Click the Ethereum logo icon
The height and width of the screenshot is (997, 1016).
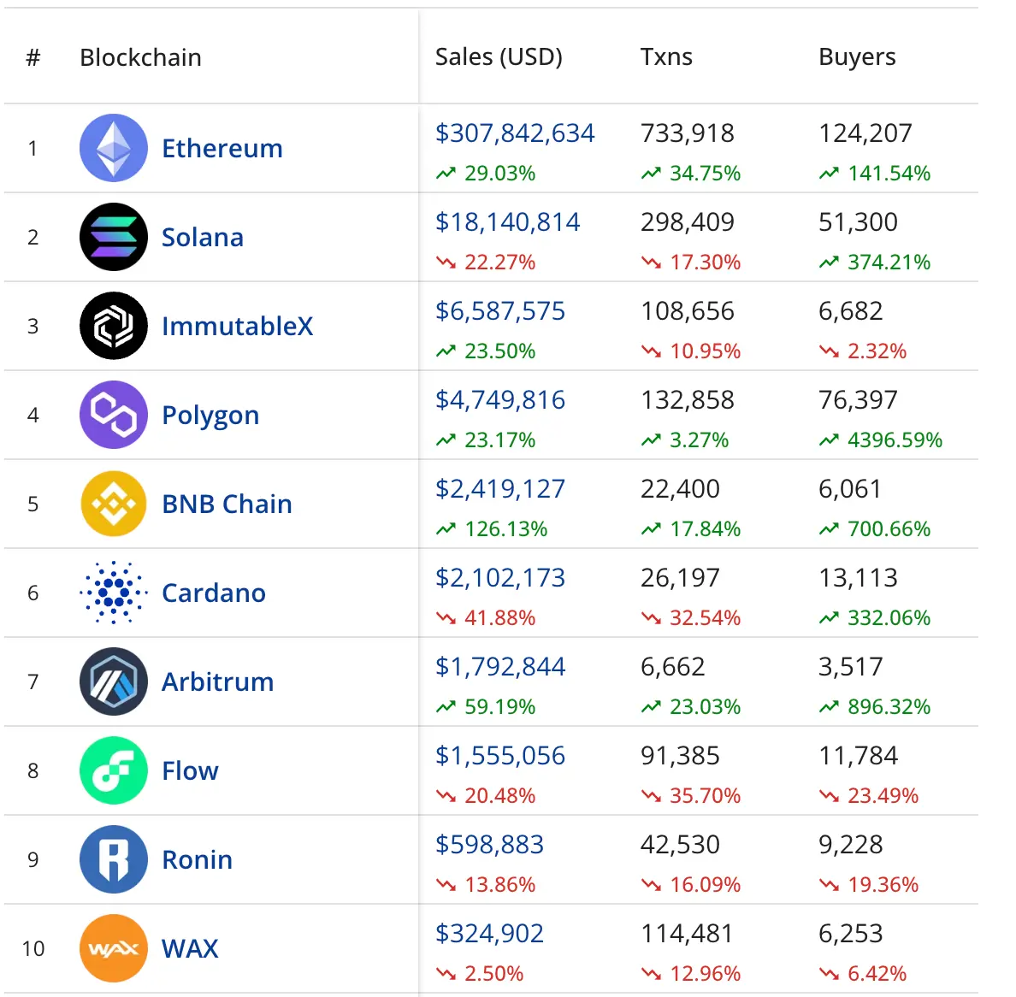(x=114, y=148)
